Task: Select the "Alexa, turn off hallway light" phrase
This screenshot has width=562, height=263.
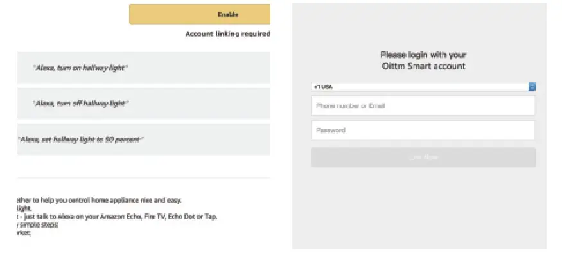Action: point(80,103)
